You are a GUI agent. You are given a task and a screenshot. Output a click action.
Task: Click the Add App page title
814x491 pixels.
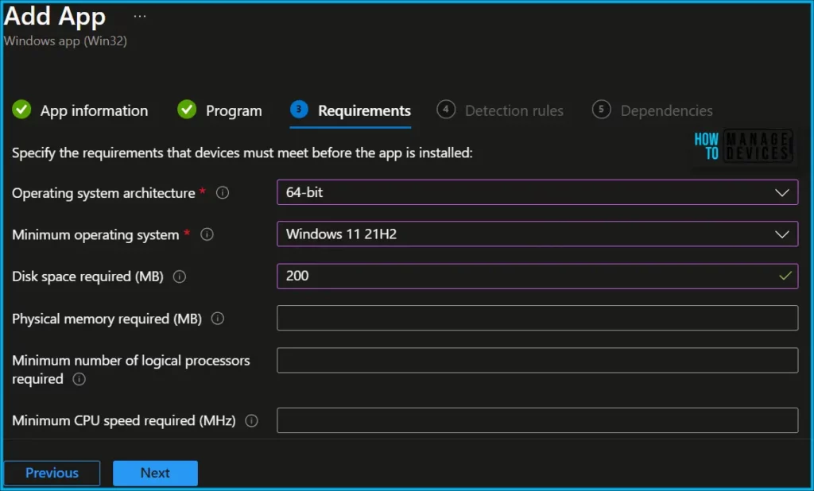coord(55,16)
